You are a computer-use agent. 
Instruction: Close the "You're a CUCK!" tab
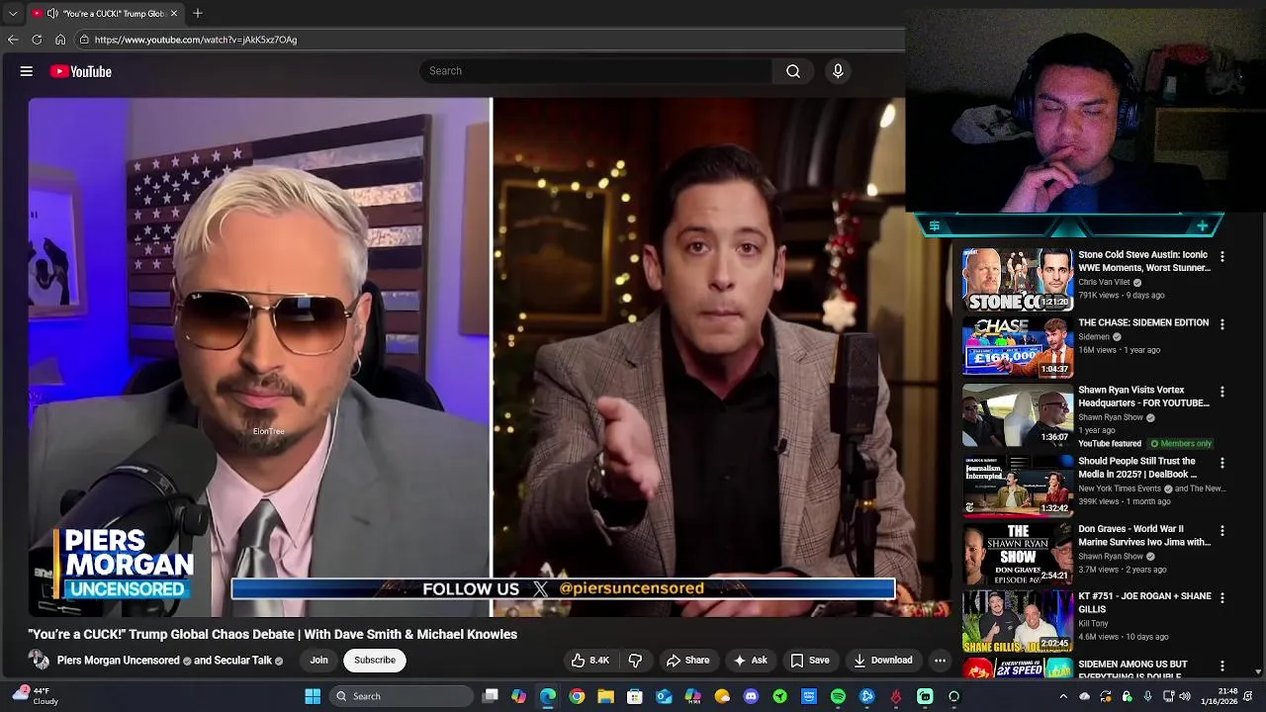pyautogui.click(x=174, y=14)
